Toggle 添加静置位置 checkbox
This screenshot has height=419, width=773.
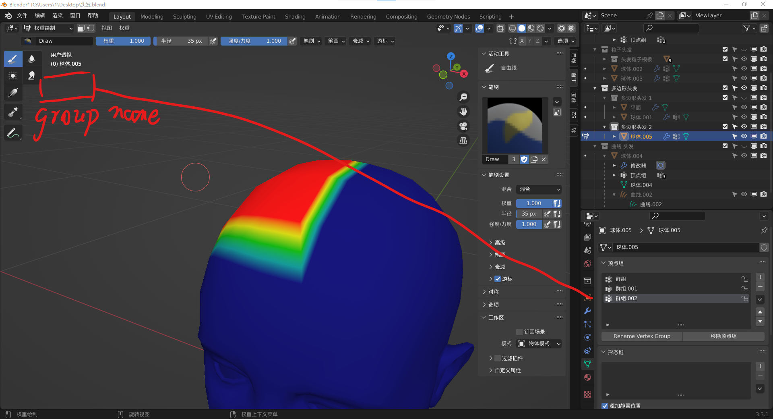[x=605, y=406]
